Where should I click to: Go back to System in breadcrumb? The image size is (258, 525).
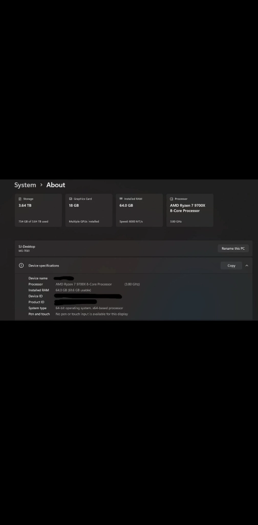click(x=25, y=185)
